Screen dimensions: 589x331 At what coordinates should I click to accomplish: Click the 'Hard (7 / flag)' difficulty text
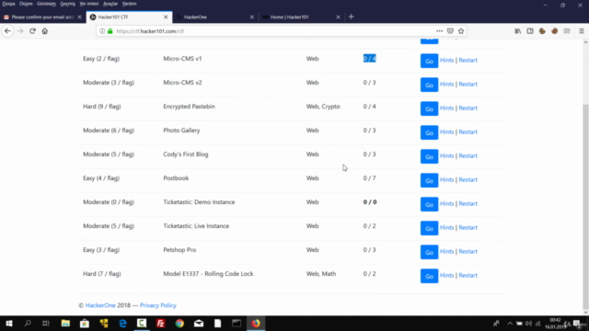102,274
